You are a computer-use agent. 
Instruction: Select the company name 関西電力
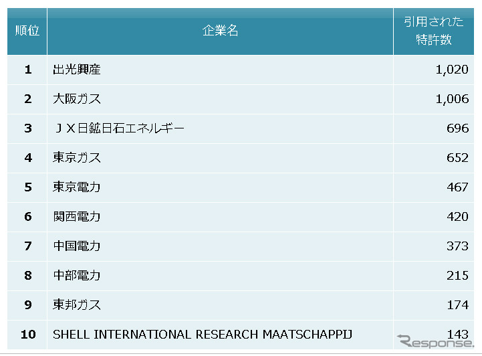tap(76, 217)
